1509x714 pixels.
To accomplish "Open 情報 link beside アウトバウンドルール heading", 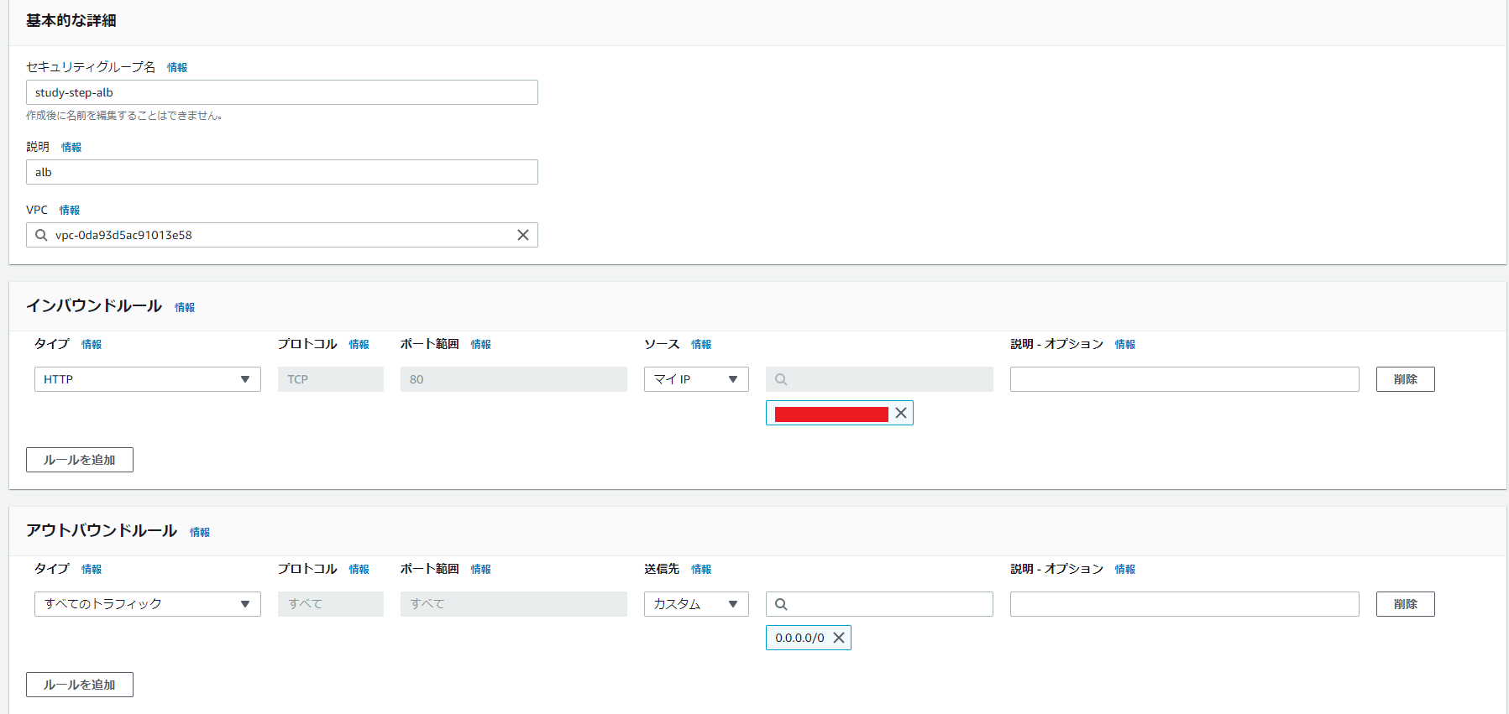I will tap(200, 532).
